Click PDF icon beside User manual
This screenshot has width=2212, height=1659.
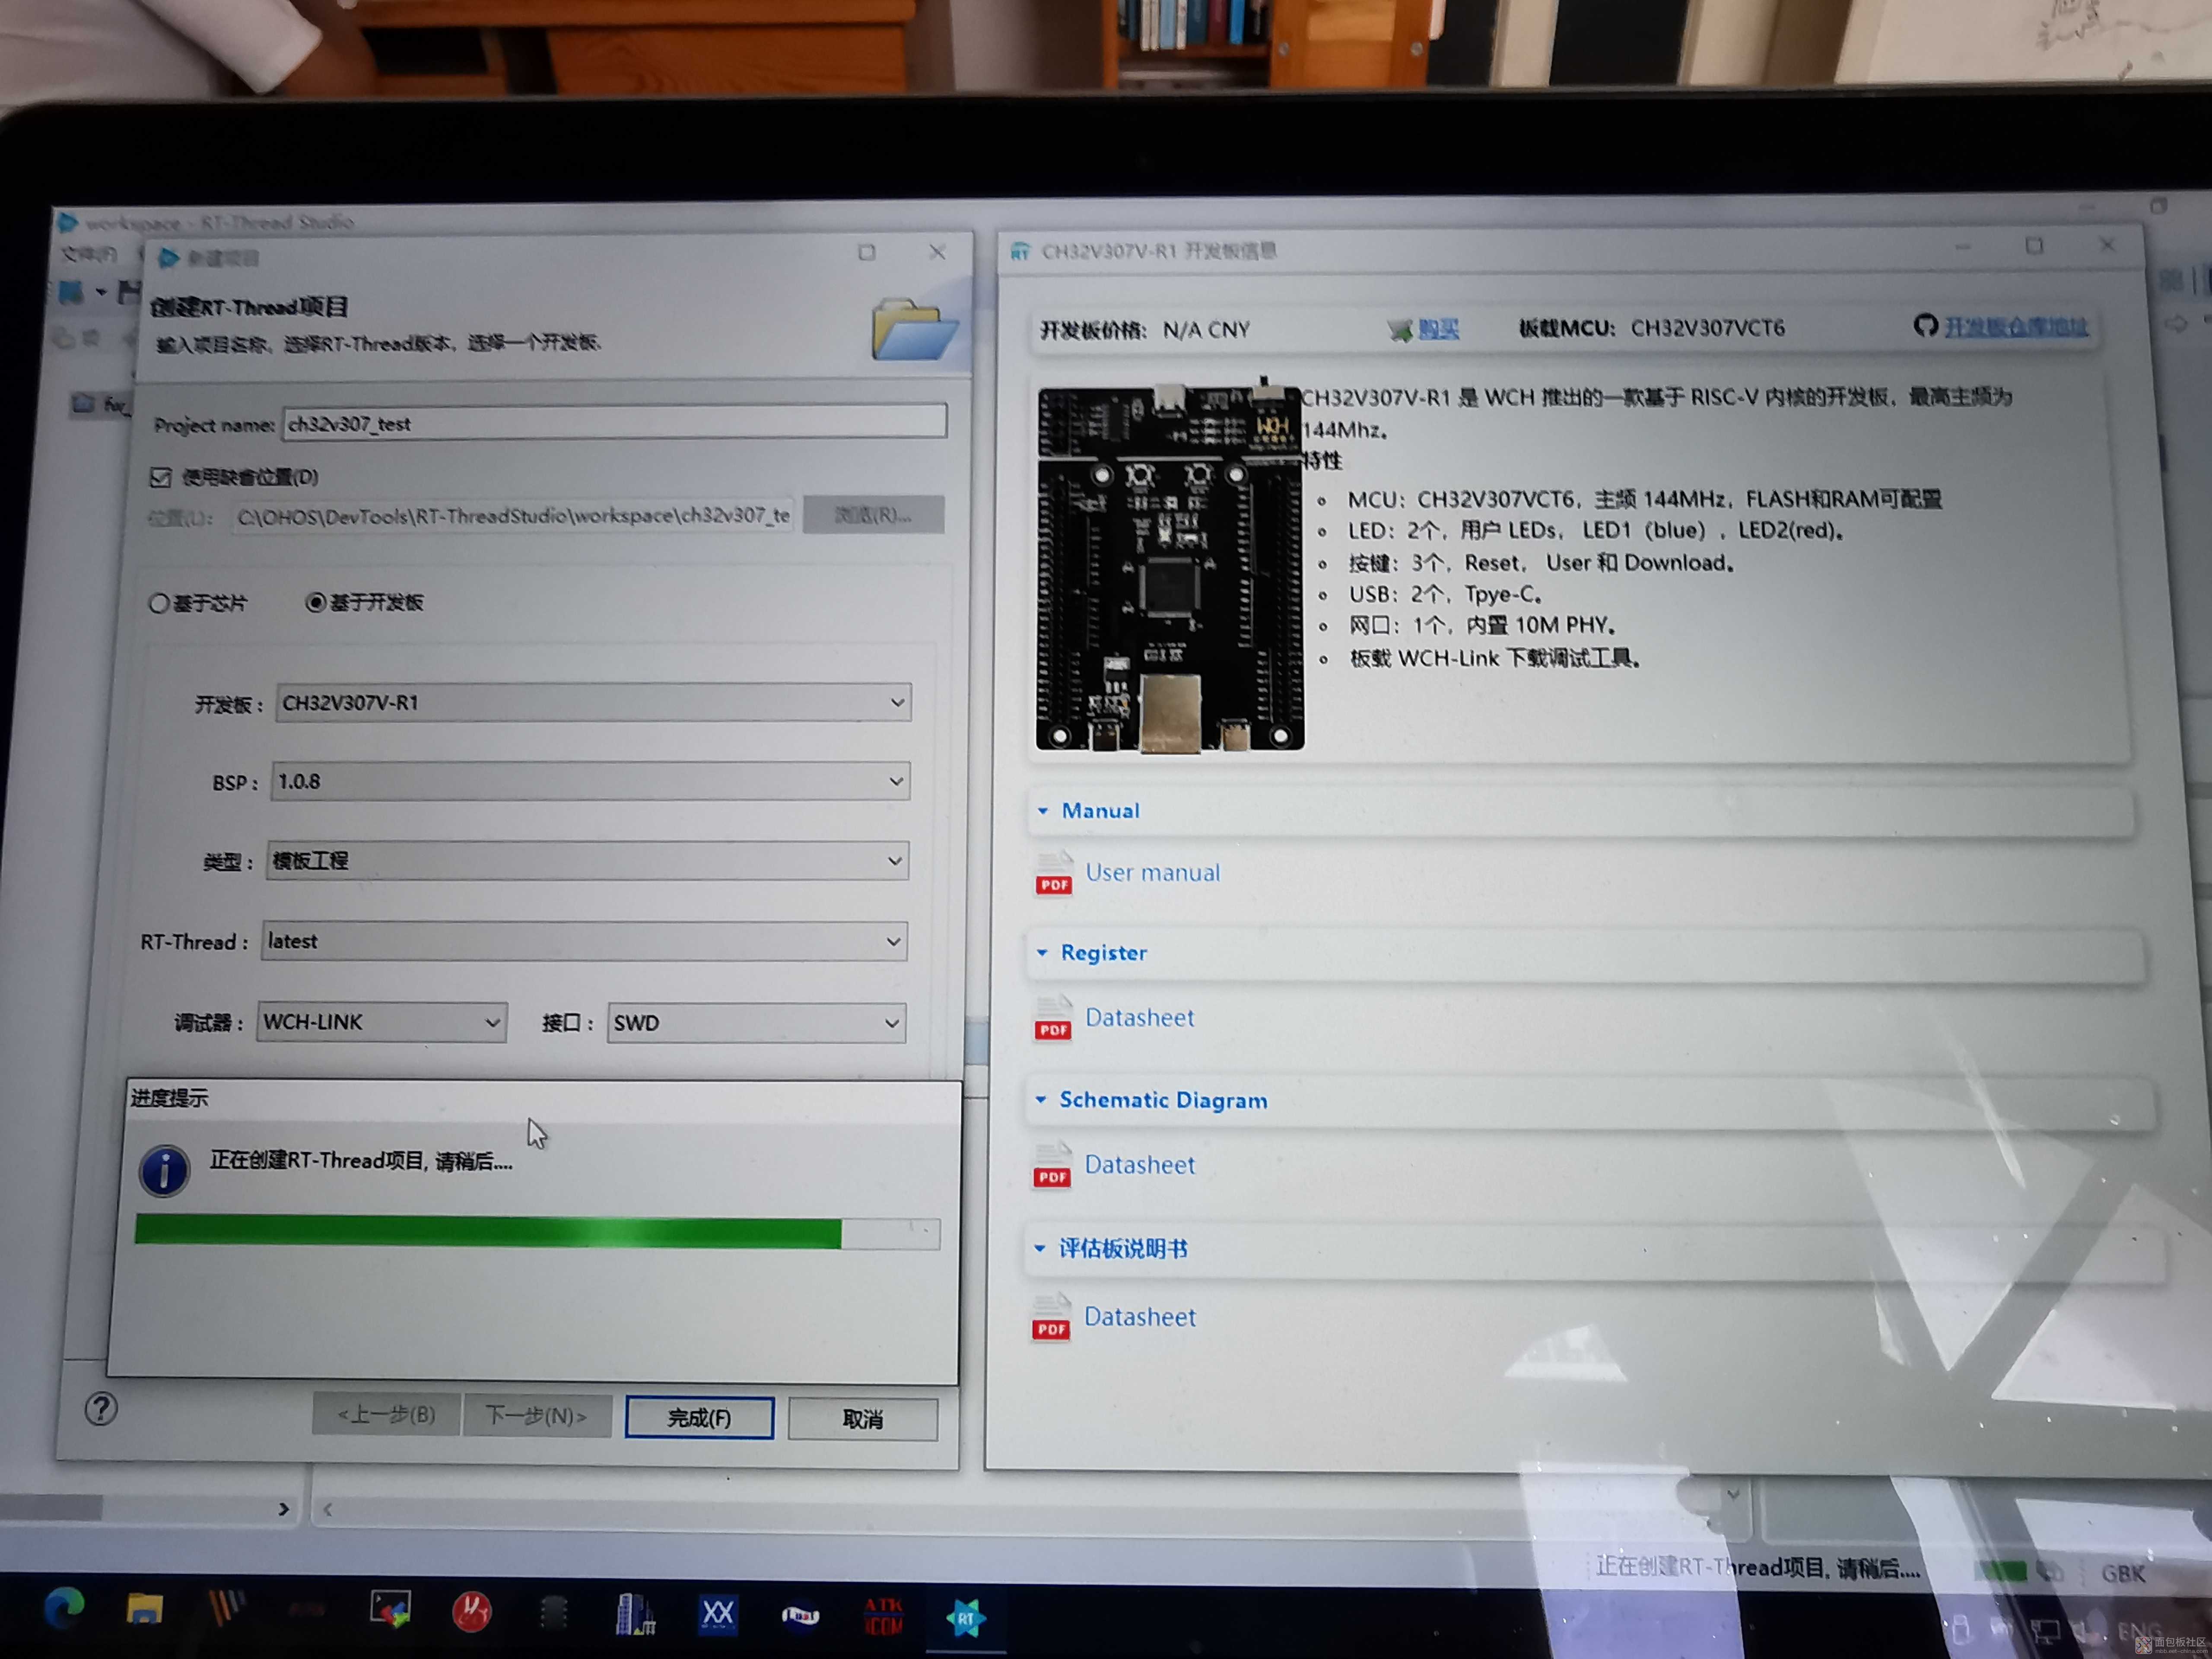click(x=1054, y=873)
